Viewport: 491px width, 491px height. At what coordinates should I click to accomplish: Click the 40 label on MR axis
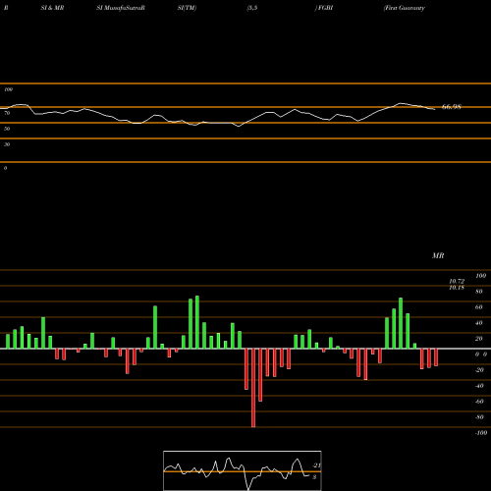pos(479,323)
